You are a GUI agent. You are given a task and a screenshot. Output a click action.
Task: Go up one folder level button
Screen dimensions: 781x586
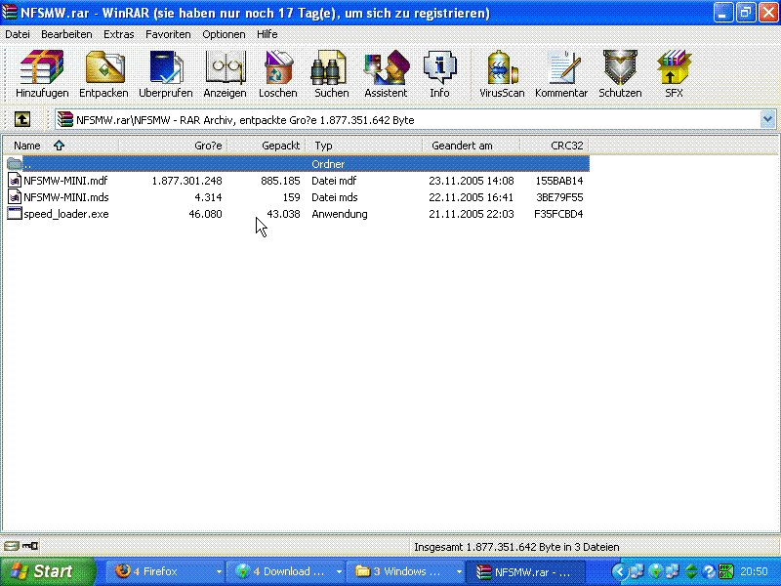point(21,119)
